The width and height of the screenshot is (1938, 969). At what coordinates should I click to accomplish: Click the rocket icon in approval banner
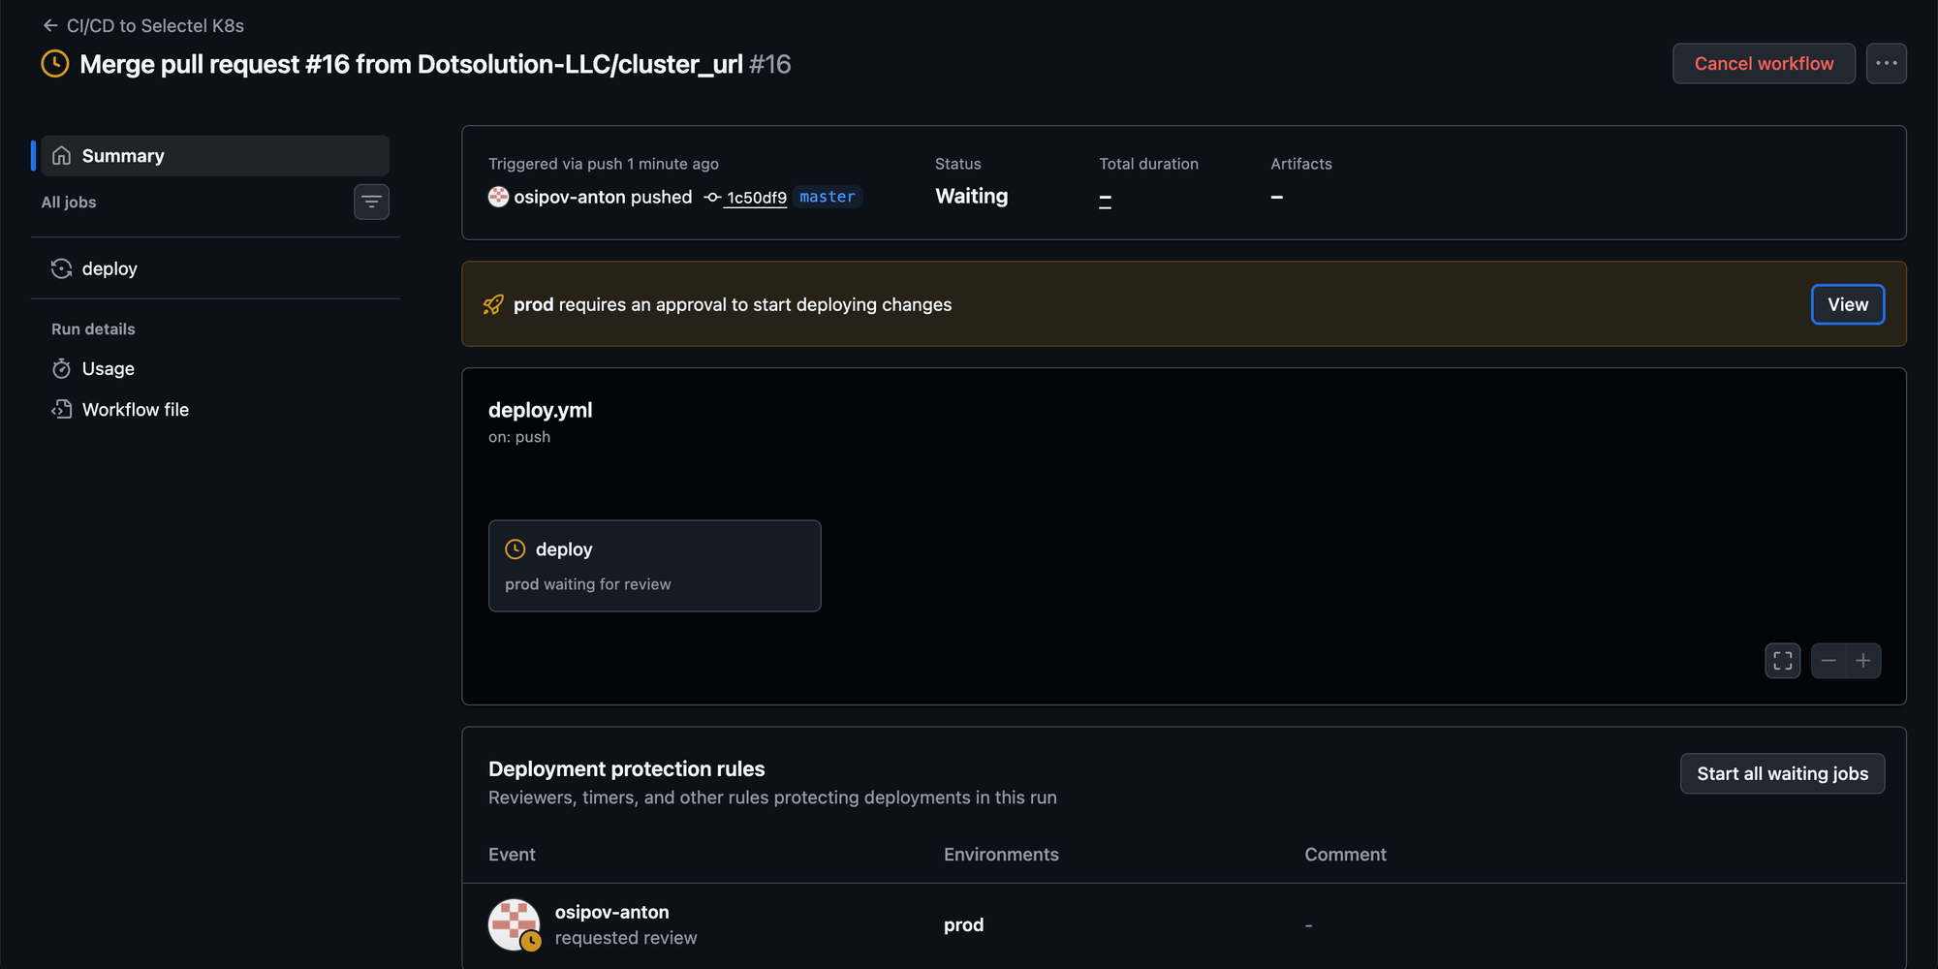click(493, 305)
